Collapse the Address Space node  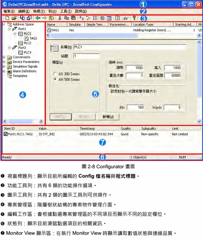click(4, 24)
